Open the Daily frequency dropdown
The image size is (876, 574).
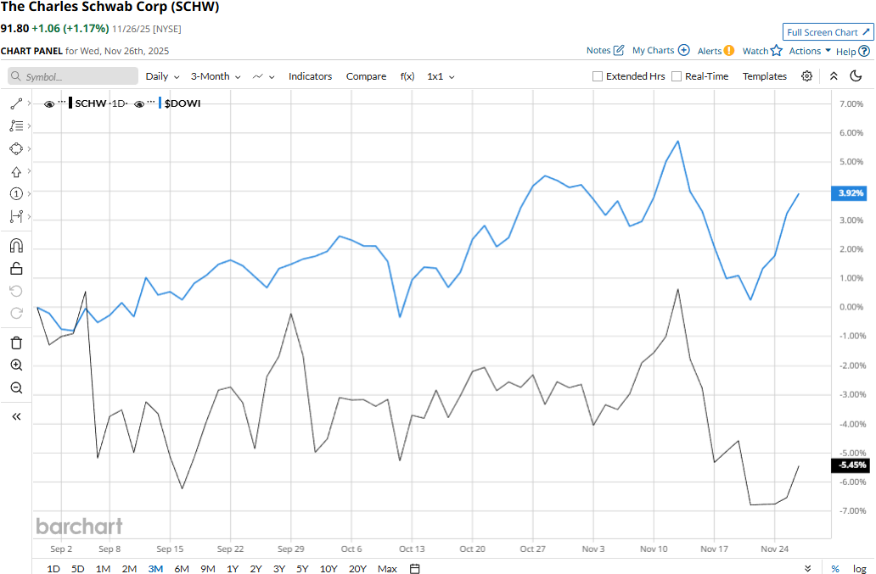click(163, 76)
